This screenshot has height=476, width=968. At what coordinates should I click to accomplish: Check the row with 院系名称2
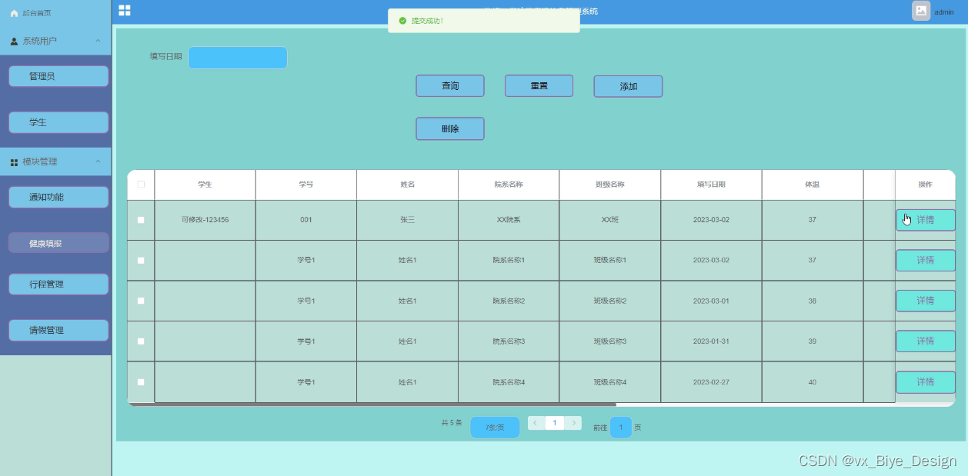click(141, 301)
